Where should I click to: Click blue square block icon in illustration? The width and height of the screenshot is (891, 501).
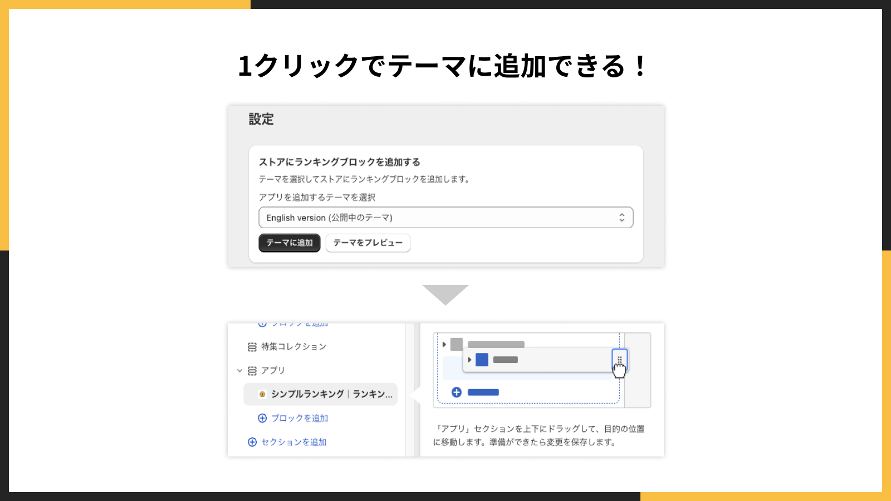[482, 360]
